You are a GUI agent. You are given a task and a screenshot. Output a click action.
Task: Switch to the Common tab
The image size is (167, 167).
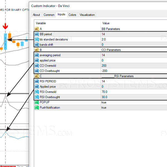tap(49, 15)
